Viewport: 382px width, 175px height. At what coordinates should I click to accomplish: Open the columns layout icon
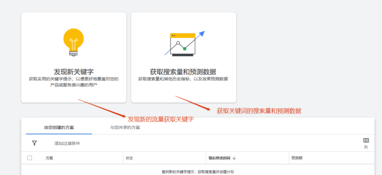[366, 141]
